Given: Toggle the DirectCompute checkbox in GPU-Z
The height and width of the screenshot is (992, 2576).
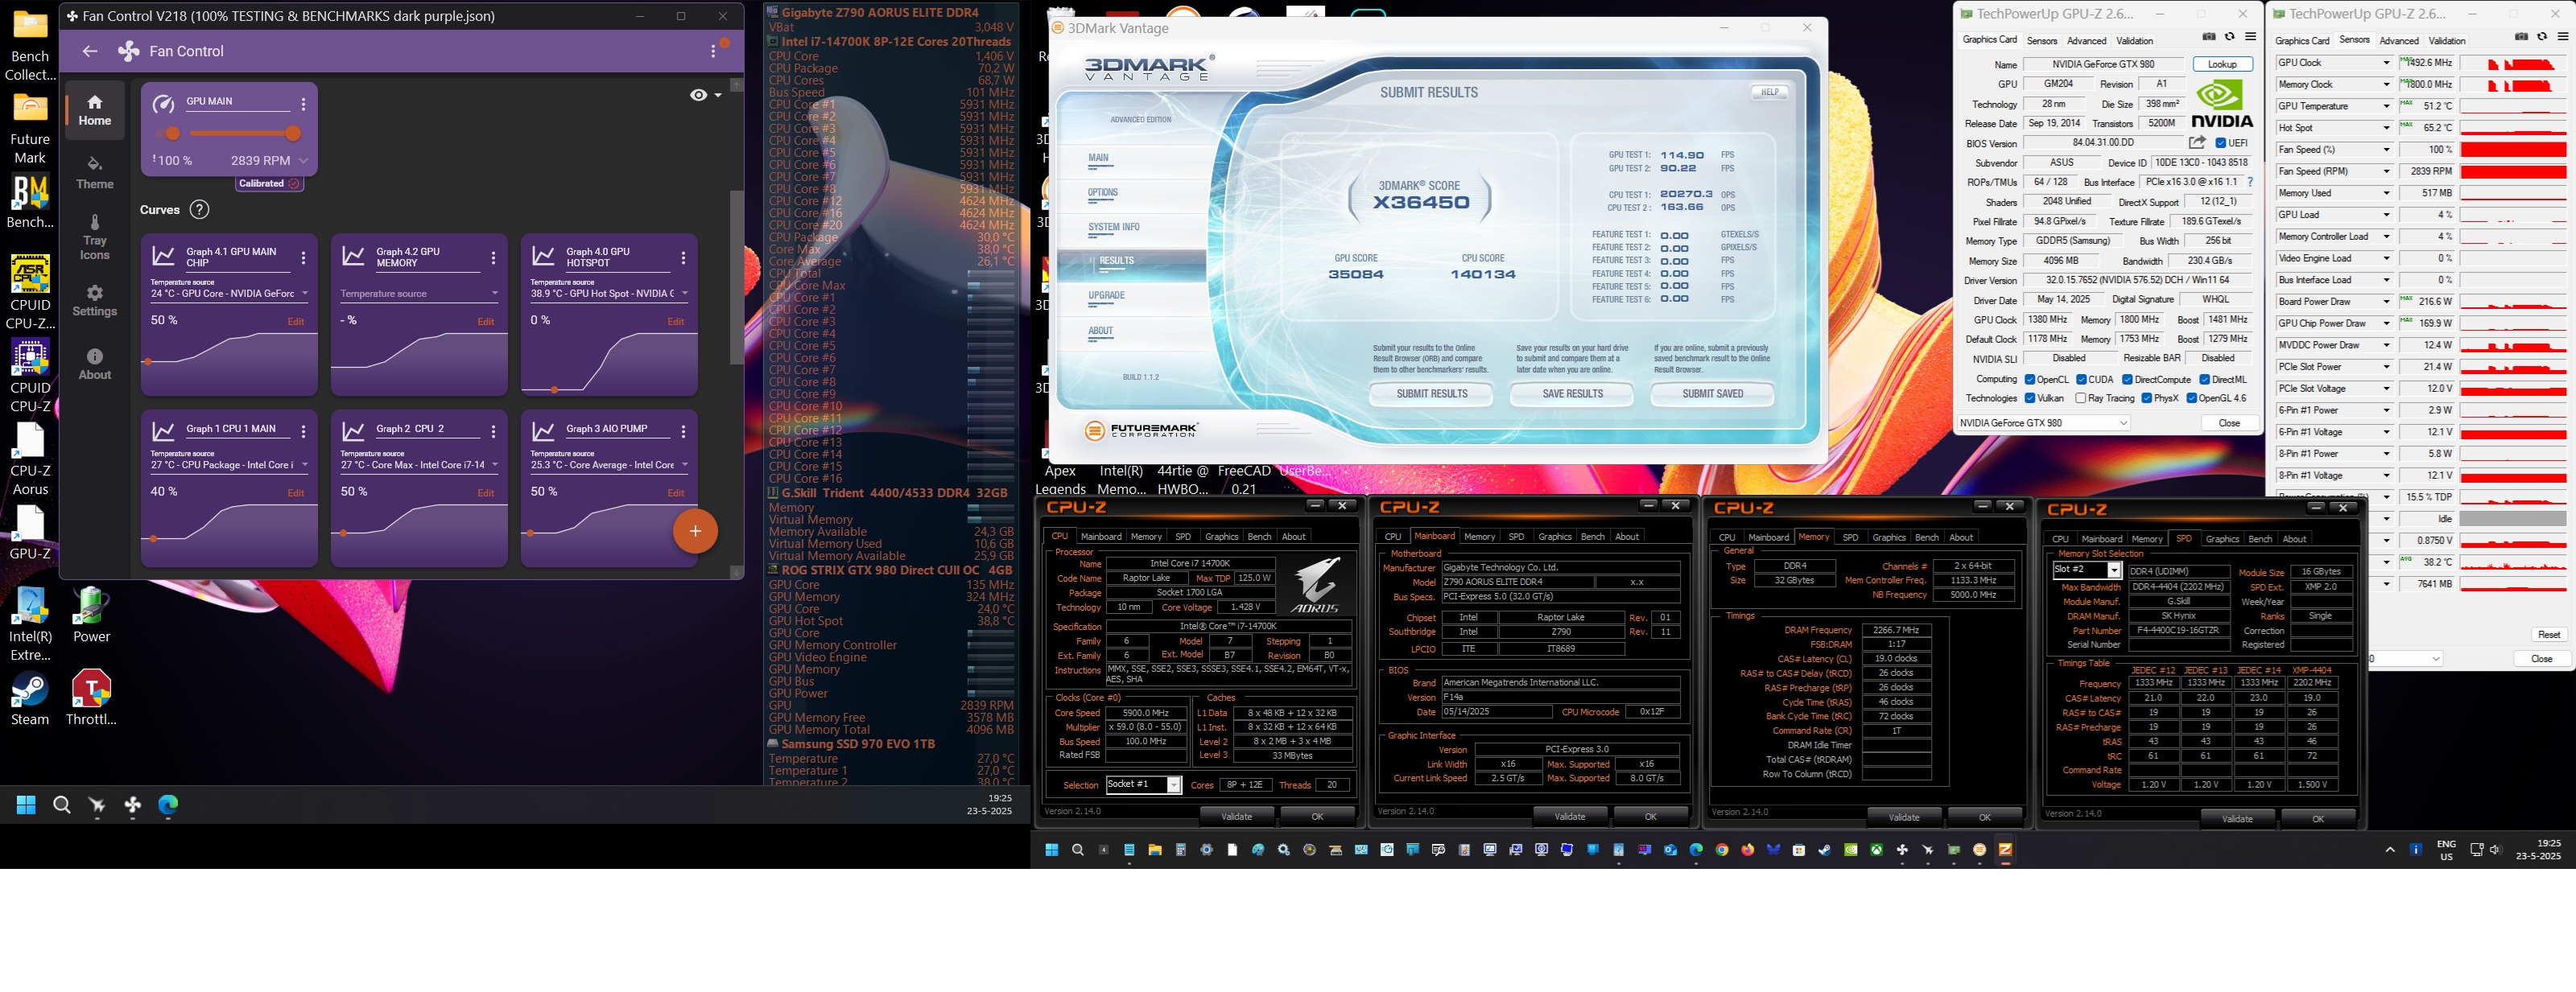Looking at the screenshot, I should point(2127,380).
